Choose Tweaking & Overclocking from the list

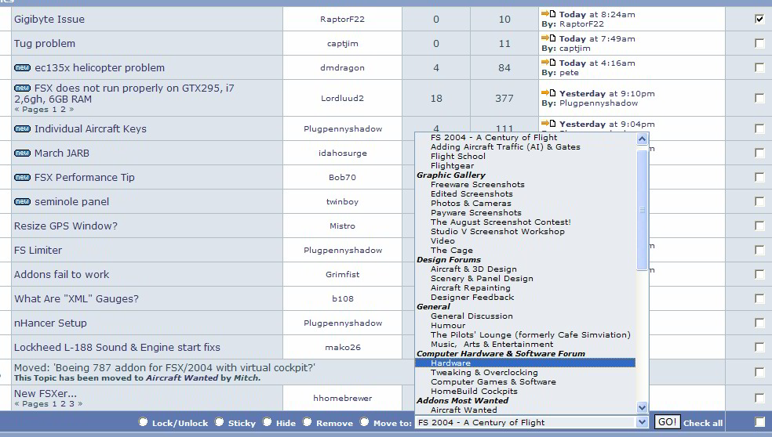tap(483, 373)
